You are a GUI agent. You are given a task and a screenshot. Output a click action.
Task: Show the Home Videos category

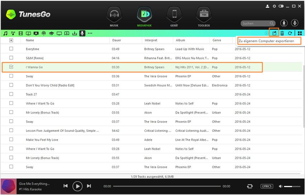pos(36,33)
